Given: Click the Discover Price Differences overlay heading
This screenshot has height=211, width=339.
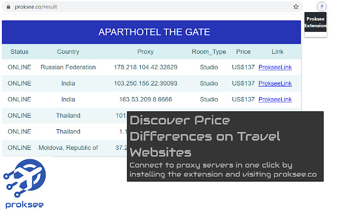Looking at the screenshot, I should point(205,136).
